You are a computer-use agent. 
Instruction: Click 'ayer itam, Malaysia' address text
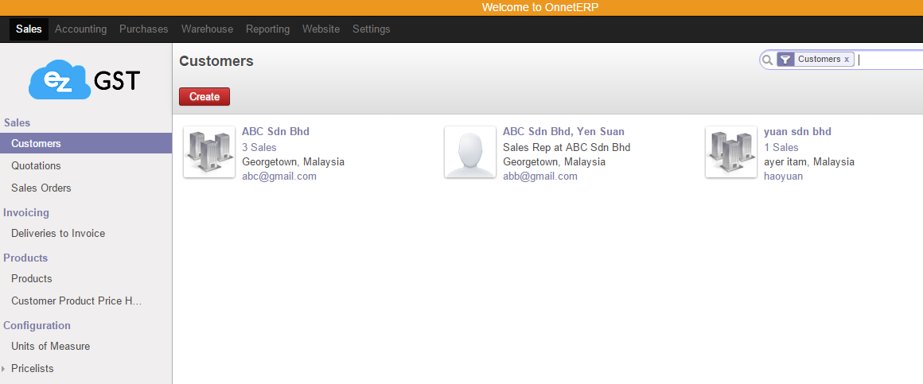click(808, 161)
